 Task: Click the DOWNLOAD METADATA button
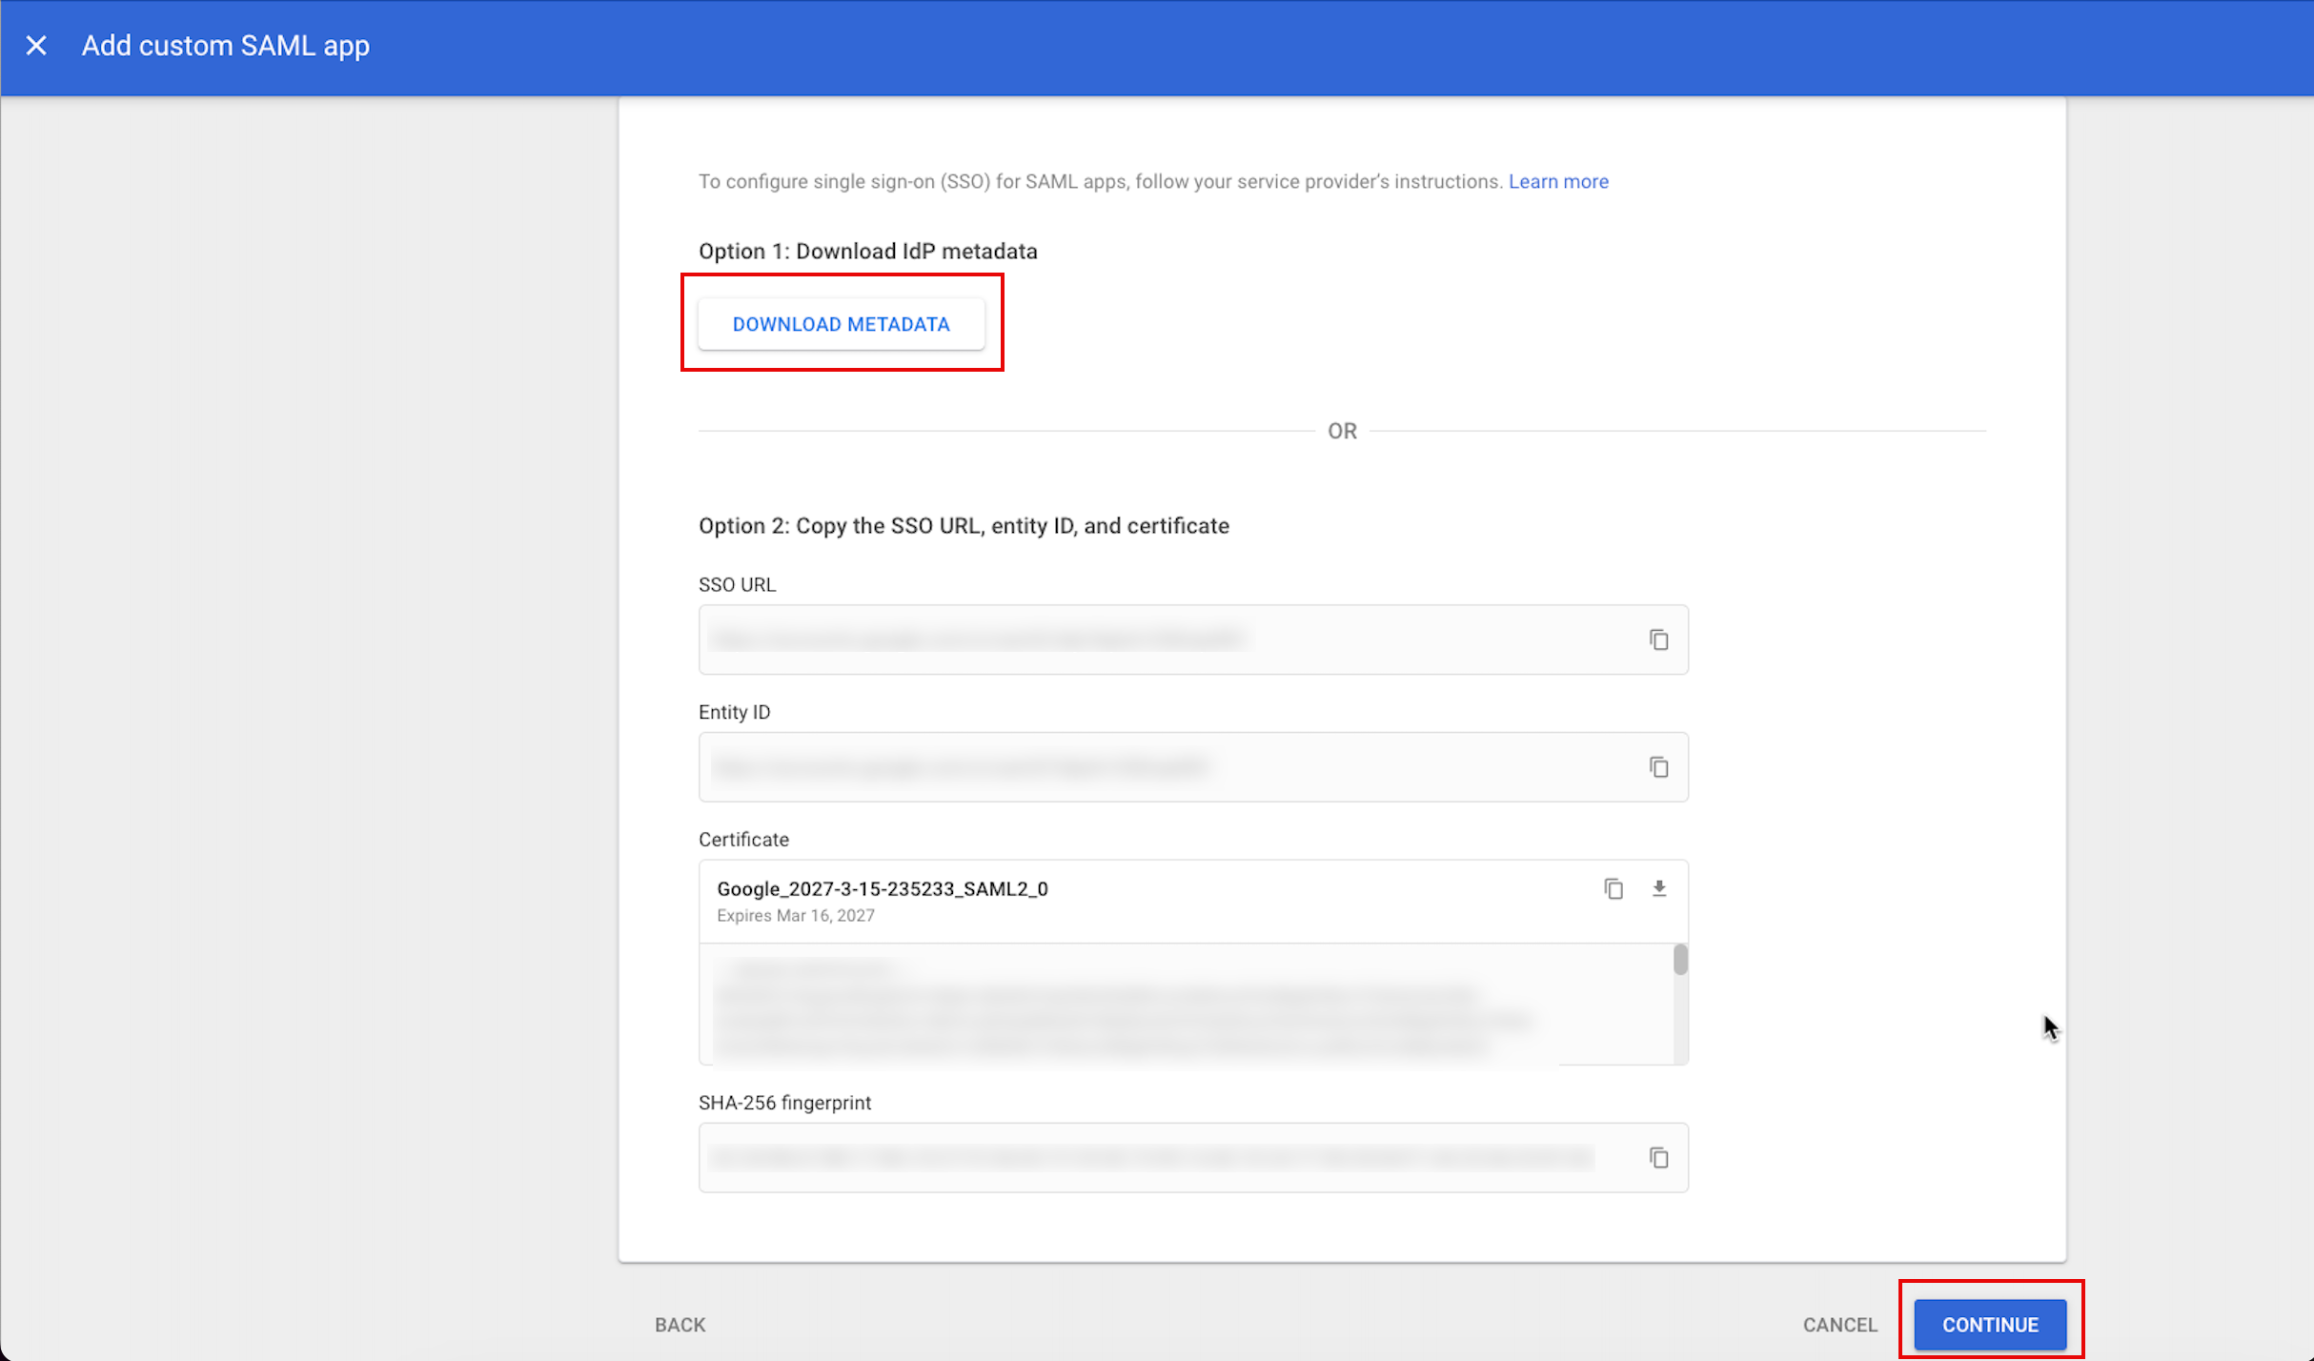pyautogui.click(x=841, y=324)
